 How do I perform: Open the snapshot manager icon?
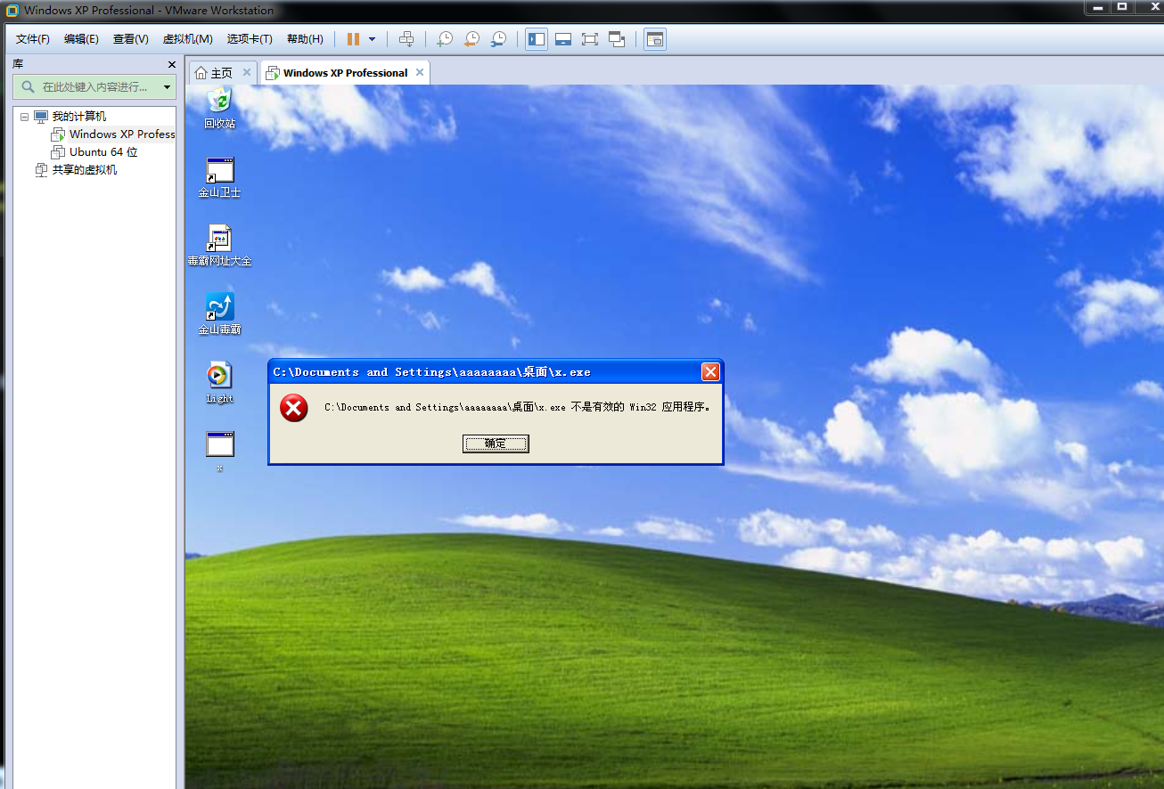[x=498, y=39]
